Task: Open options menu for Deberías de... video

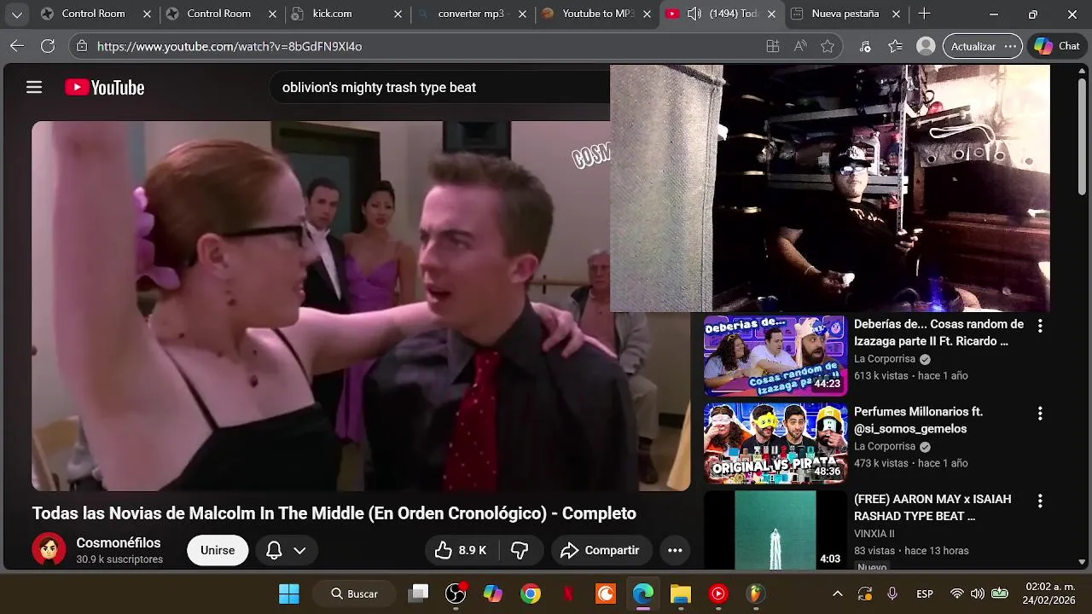Action: (1040, 326)
